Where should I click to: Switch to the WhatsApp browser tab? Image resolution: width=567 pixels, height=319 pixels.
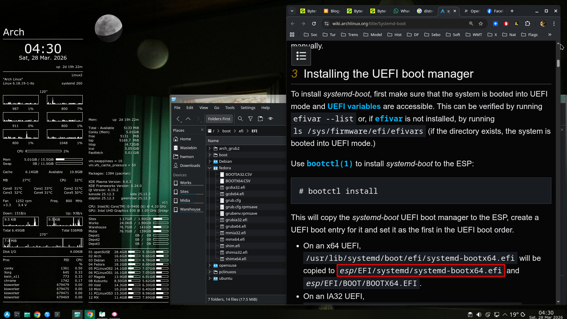tap(402, 11)
